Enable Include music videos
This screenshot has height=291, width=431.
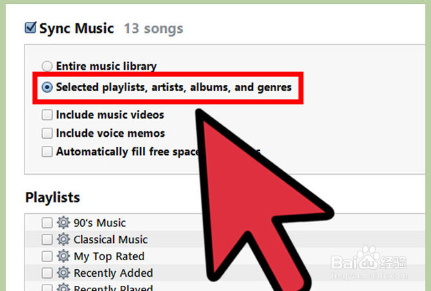point(47,115)
